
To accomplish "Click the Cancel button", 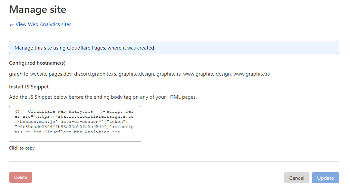I will click(x=297, y=178).
